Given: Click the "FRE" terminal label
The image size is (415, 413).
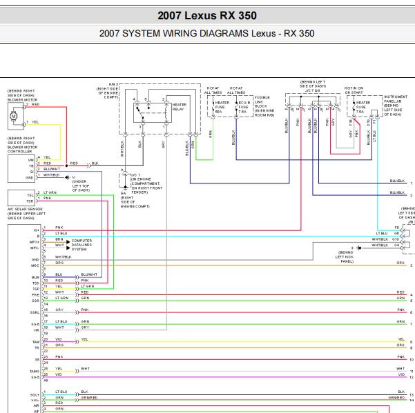Looking at the screenshot, I should pyautogui.click(x=35, y=295).
